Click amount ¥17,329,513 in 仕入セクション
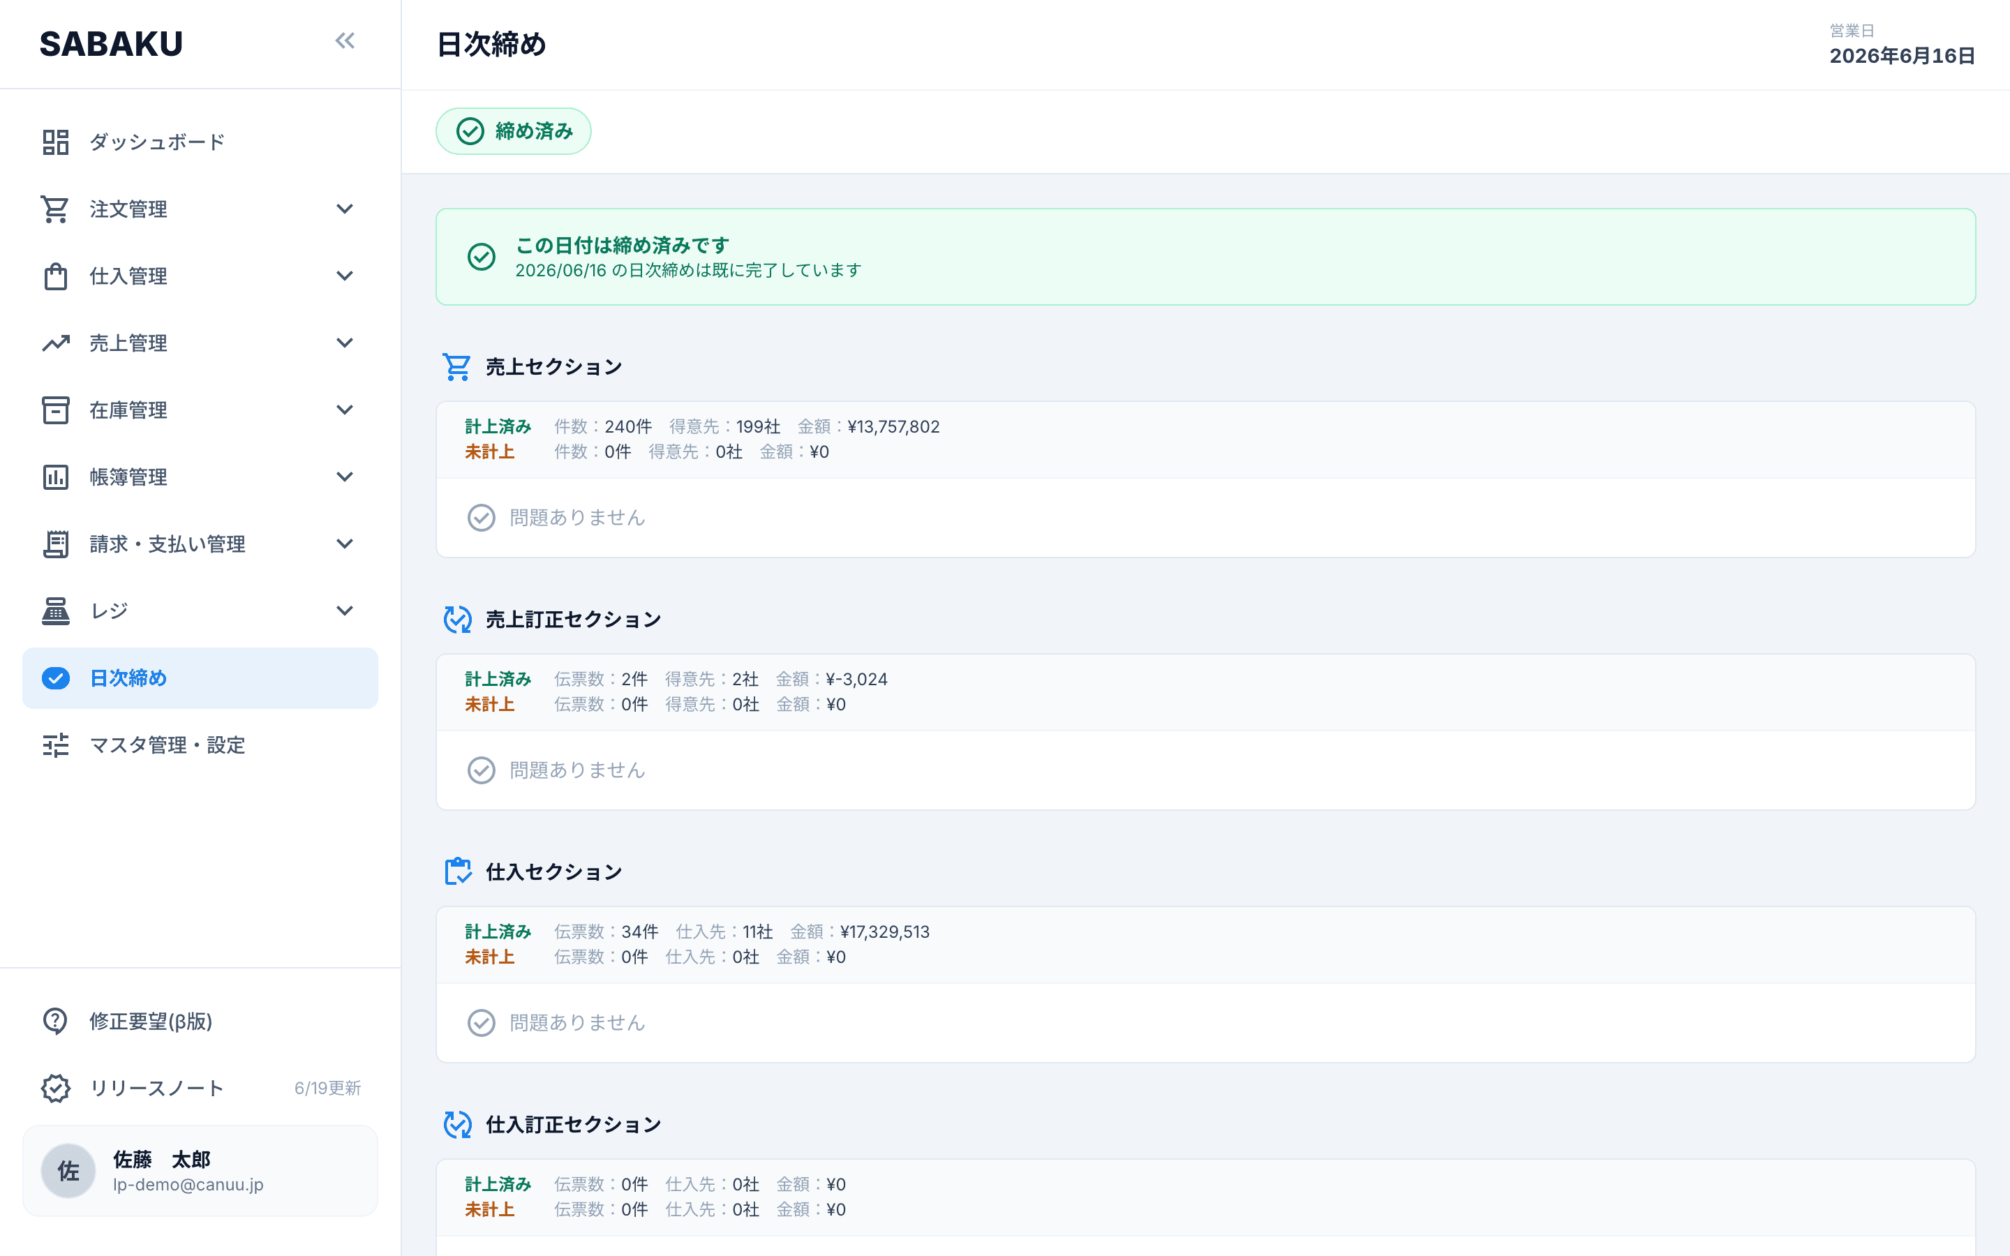Viewport: 2010px width, 1256px height. tap(884, 932)
